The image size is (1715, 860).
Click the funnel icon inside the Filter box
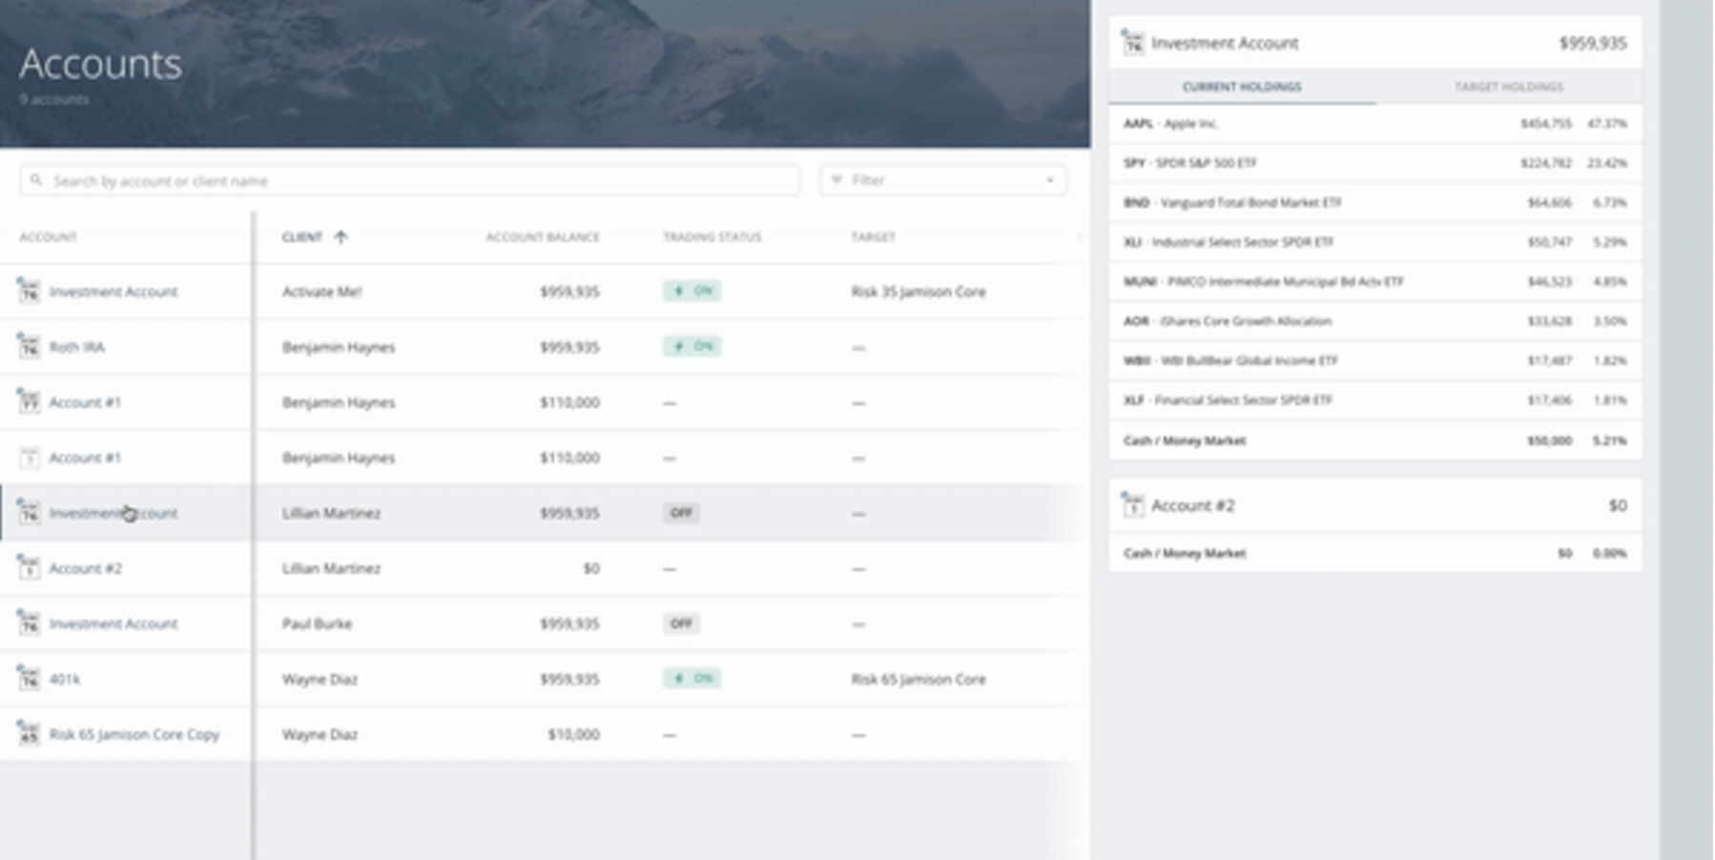click(x=837, y=180)
